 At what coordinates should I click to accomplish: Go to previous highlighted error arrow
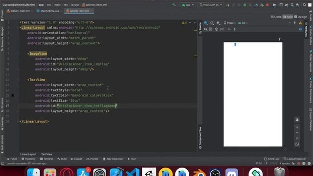(190, 22)
